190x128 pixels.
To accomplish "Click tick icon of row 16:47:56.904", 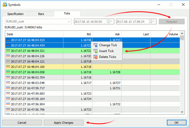I will pos(8,104).
